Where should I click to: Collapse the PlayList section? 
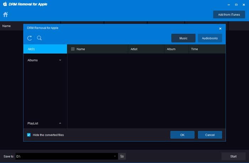click(x=60, y=123)
